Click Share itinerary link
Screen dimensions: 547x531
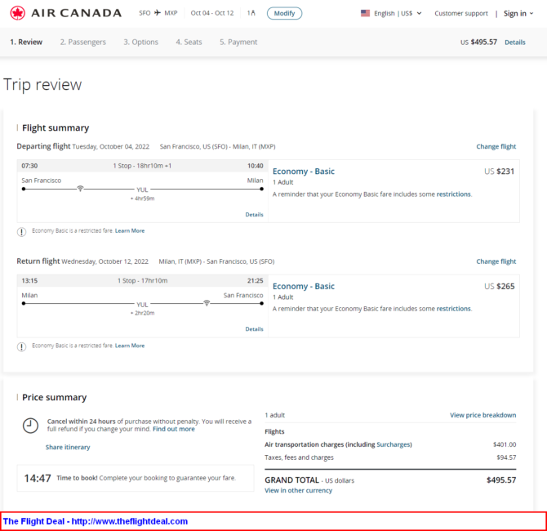coord(68,447)
